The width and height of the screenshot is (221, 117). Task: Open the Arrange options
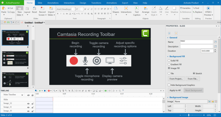point(146,11)
